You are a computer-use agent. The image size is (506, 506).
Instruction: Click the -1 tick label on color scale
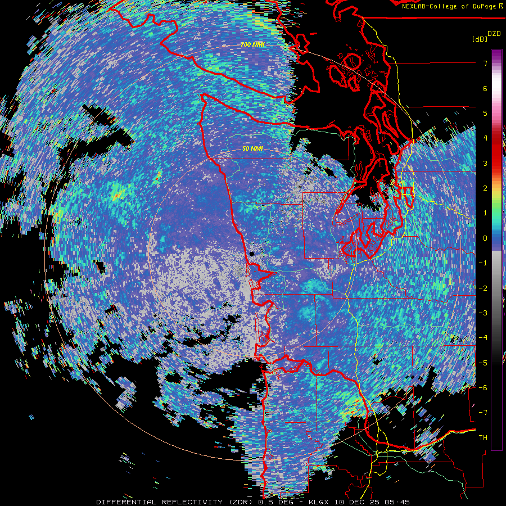tap(483, 263)
